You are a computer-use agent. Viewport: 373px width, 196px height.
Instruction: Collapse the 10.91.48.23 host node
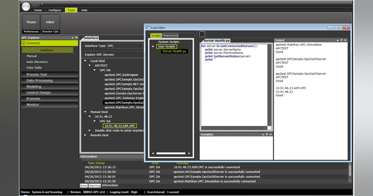(90, 117)
